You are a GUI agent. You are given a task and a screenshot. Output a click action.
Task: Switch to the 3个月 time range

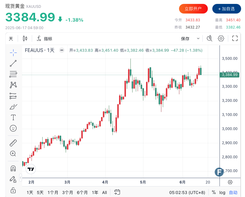coord(67,192)
